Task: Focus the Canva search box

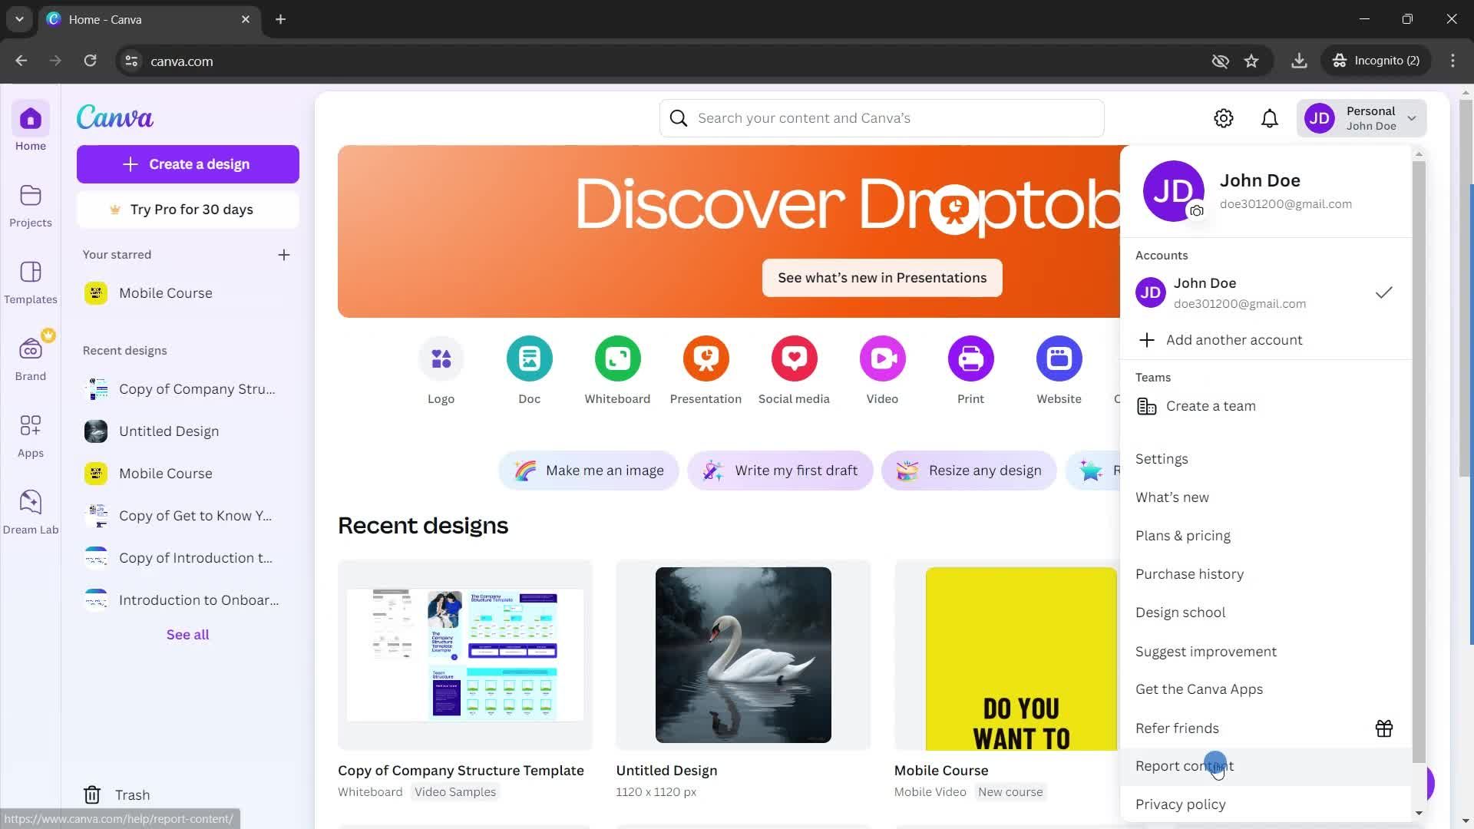Action: tap(882, 118)
